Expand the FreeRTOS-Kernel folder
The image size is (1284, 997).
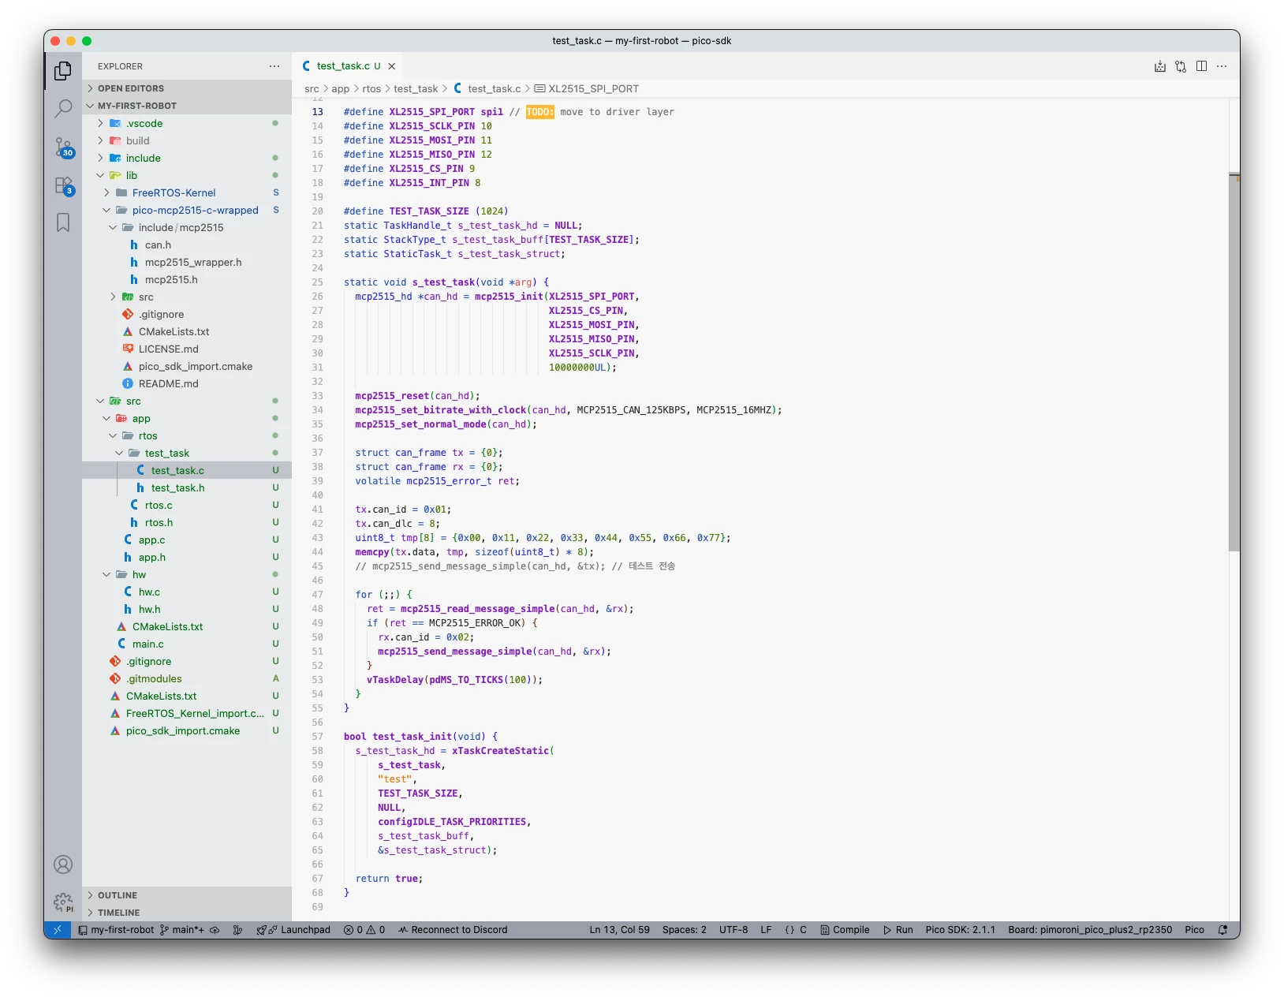click(174, 192)
